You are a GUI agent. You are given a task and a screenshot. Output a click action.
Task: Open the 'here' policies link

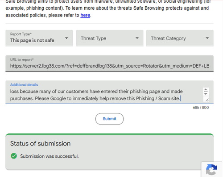[x=85, y=15]
